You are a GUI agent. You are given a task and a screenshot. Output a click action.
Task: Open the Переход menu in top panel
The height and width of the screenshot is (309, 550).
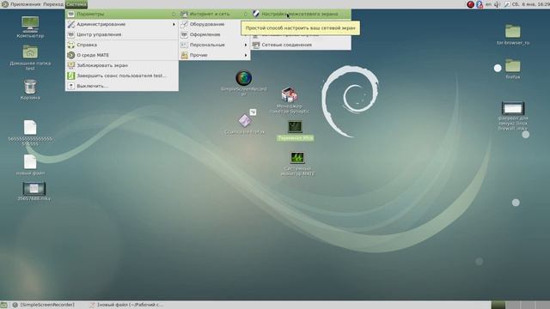coord(53,4)
